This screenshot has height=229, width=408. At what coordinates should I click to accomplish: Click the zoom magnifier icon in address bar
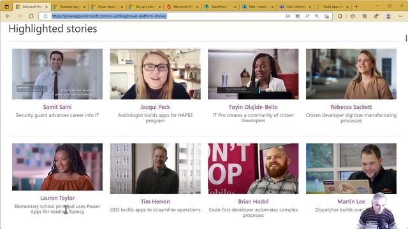click(x=317, y=16)
